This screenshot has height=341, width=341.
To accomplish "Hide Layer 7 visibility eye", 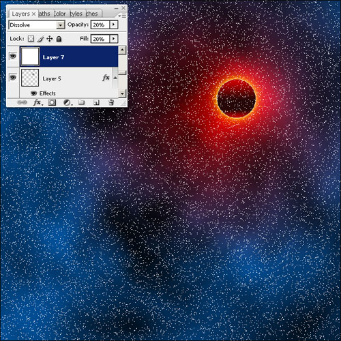I will coord(13,56).
